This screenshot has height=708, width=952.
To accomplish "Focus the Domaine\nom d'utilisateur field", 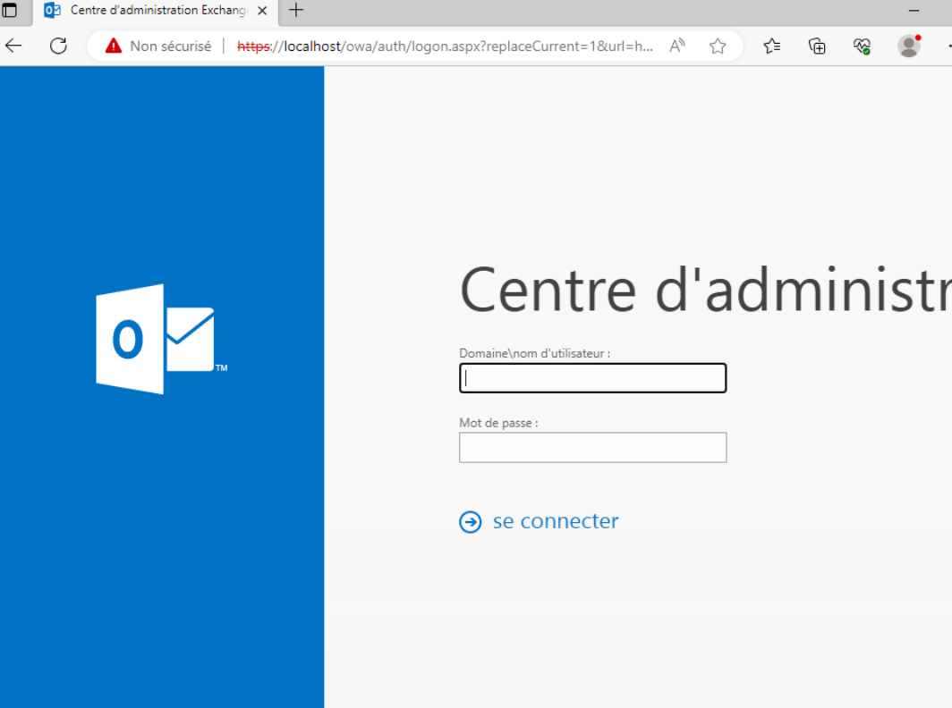I will pos(592,378).
